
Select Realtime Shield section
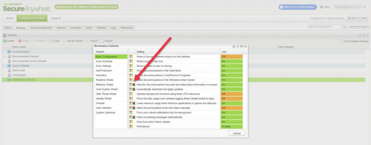(111, 80)
